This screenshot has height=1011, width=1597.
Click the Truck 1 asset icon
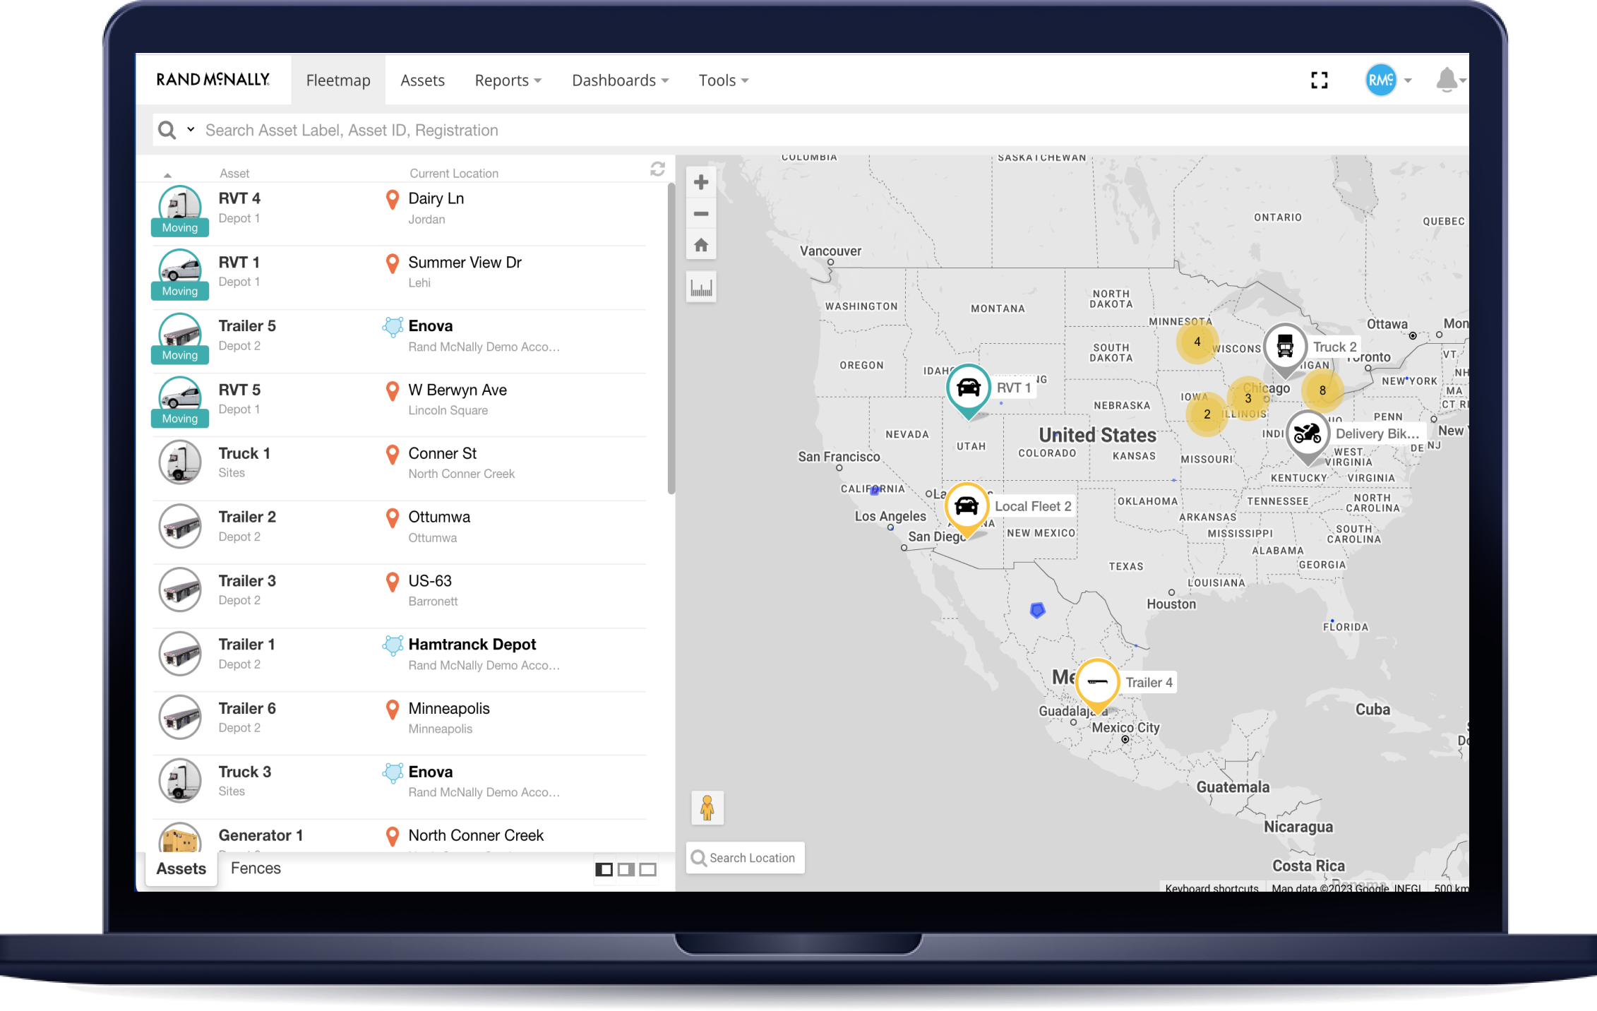179,462
